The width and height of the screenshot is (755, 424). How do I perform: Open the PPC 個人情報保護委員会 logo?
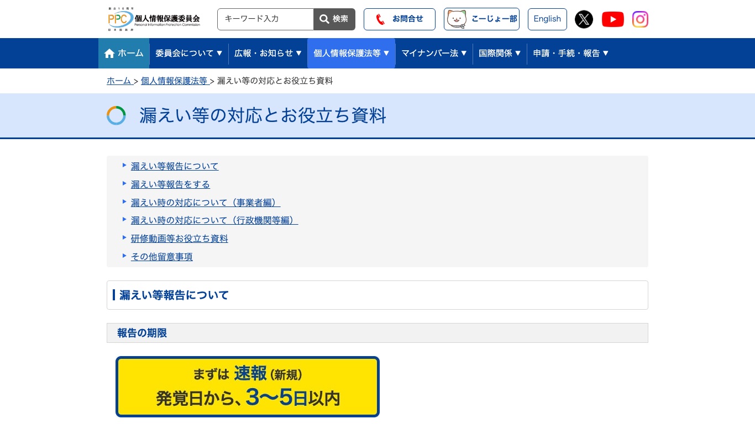(154, 19)
